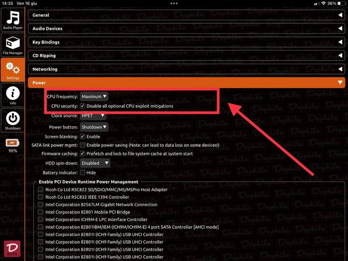This screenshot has height=261, width=348.
Task: Toggle Screen blanking Enable checkbox
Action: [83, 137]
